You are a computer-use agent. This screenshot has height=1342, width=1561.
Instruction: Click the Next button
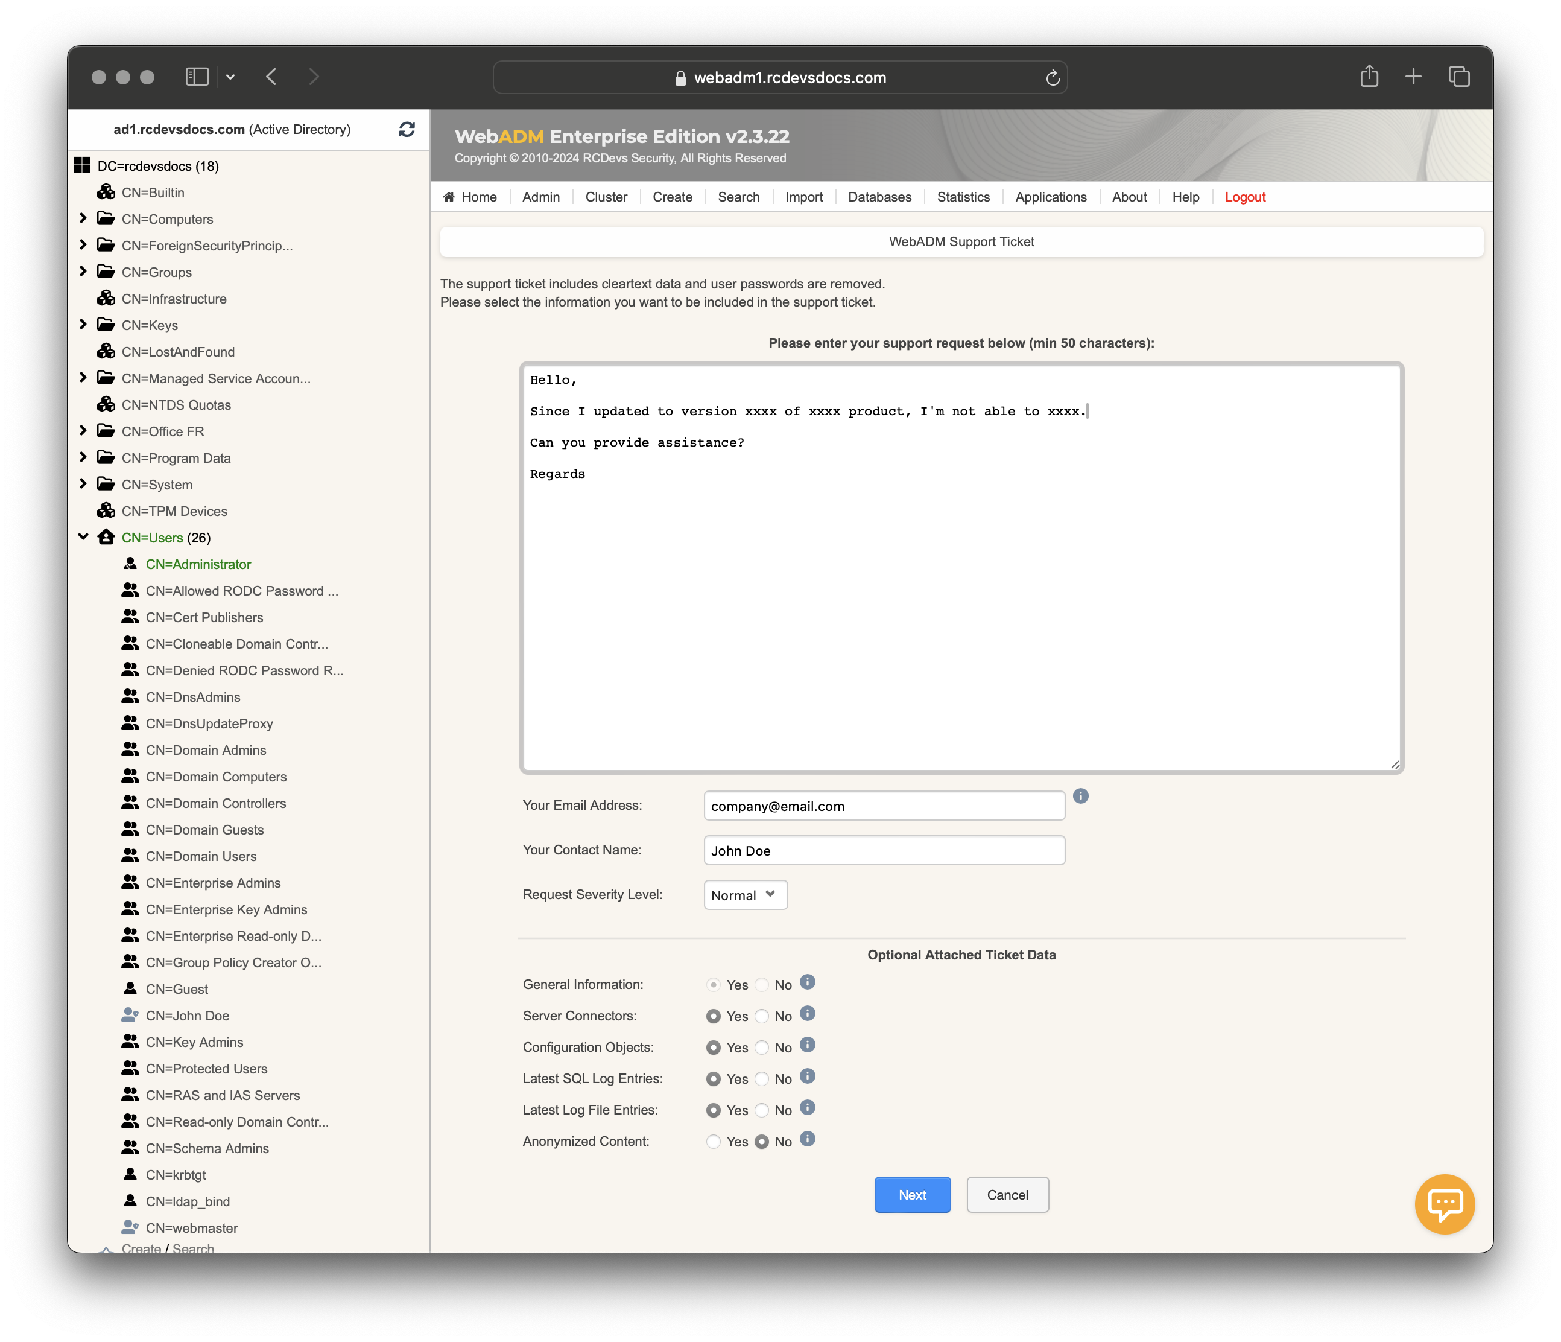(912, 1195)
